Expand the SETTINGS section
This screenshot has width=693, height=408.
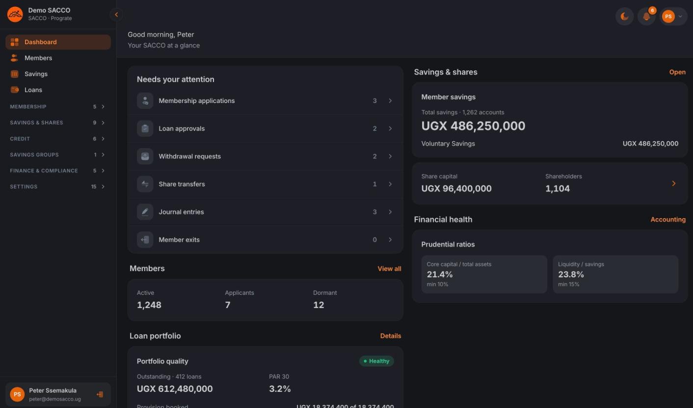pyautogui.click(x=58, y=187)
